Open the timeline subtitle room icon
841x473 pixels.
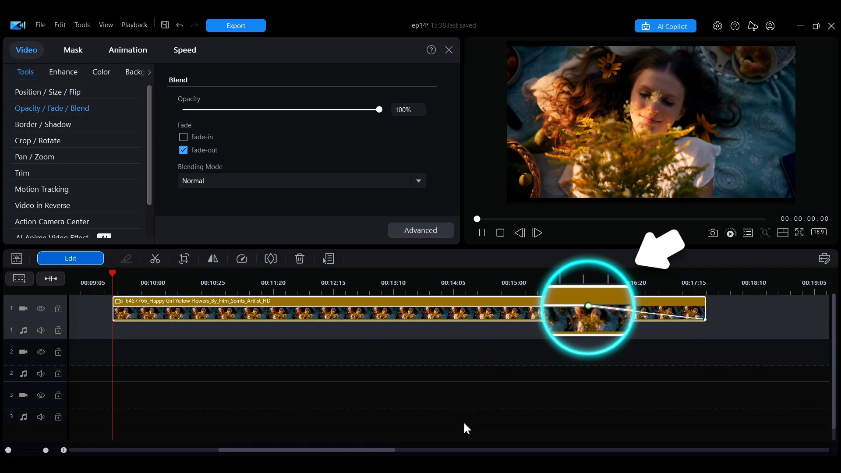(824, 258)
